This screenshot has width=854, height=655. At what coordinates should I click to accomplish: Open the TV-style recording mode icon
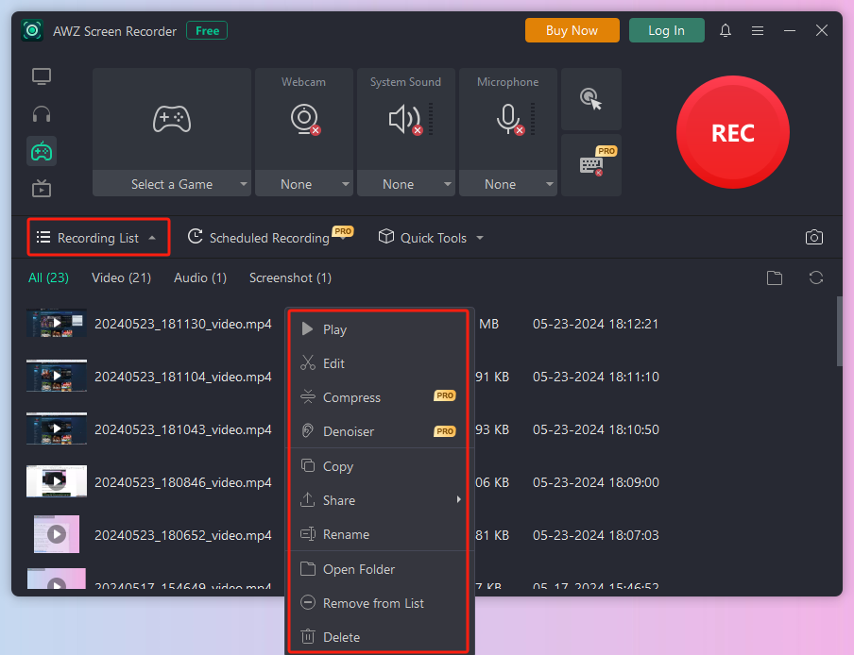point(42,188)
